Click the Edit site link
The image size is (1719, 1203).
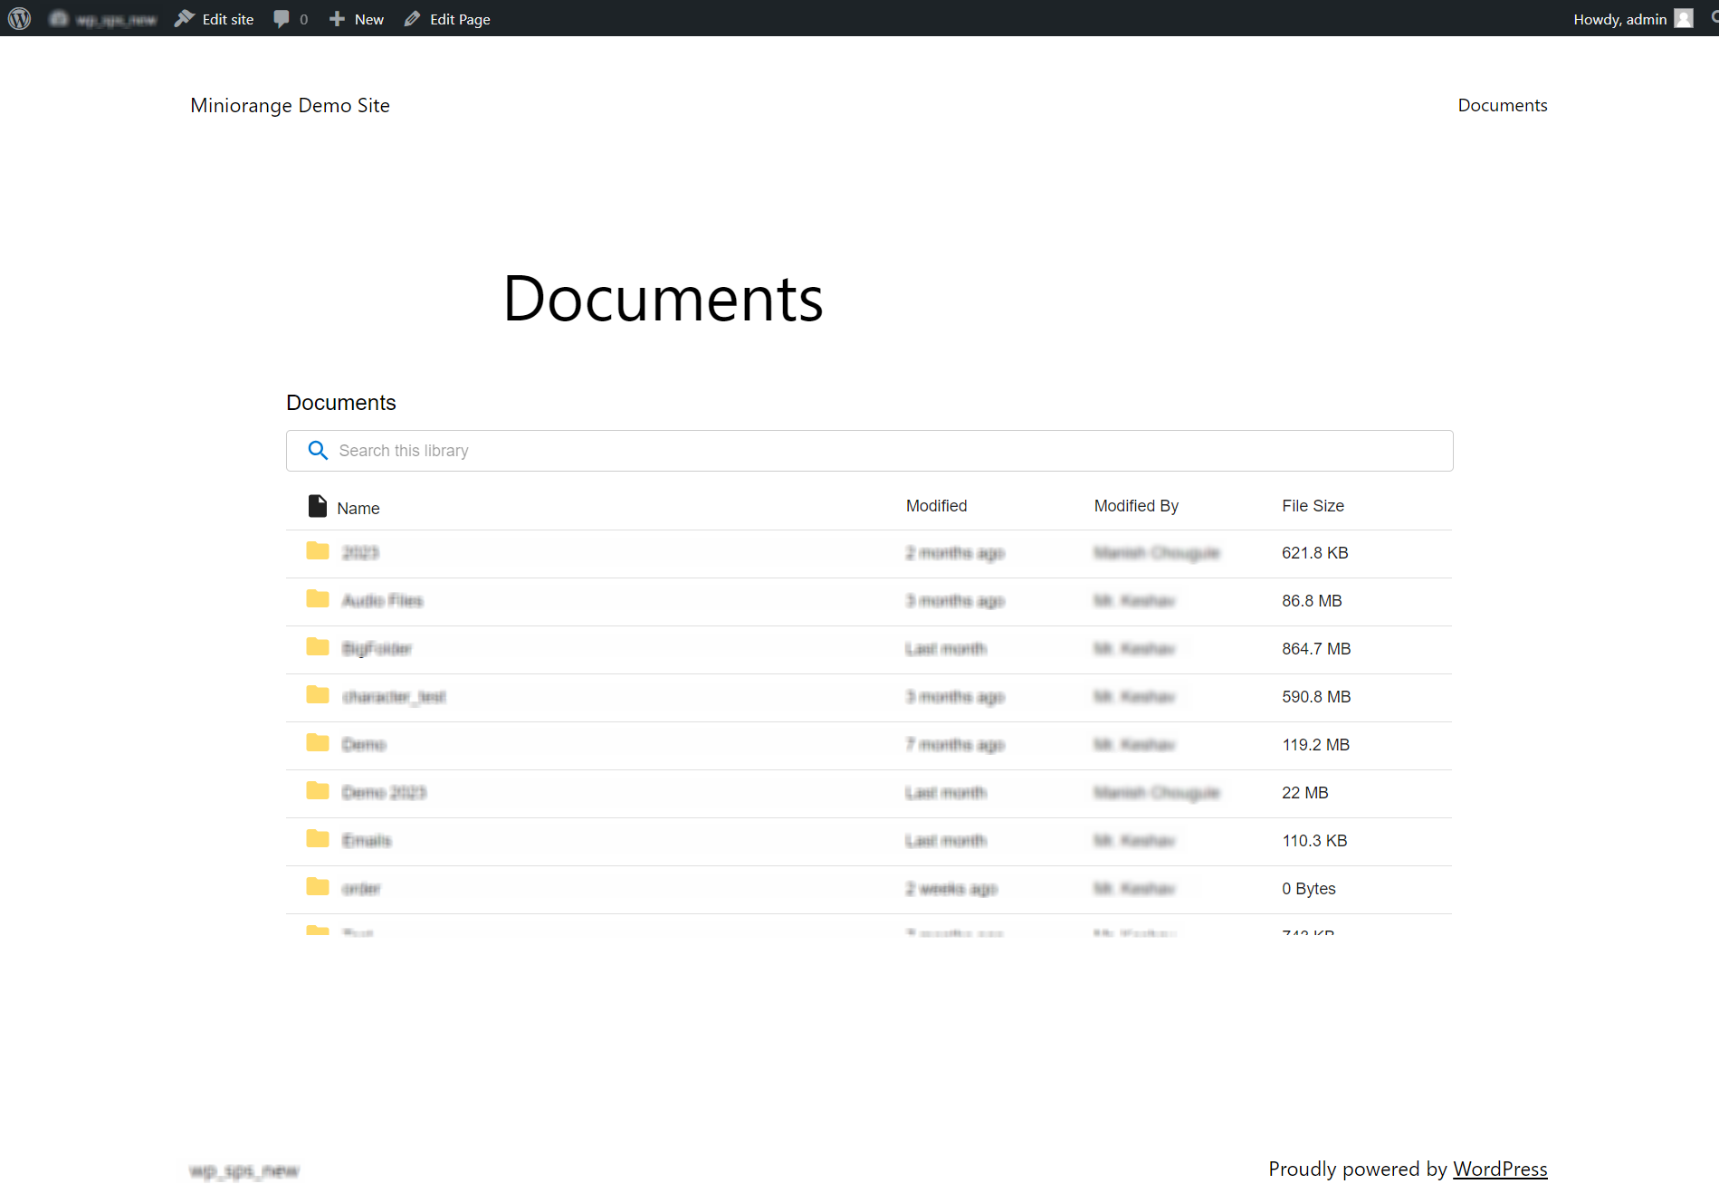coord(215,19)
